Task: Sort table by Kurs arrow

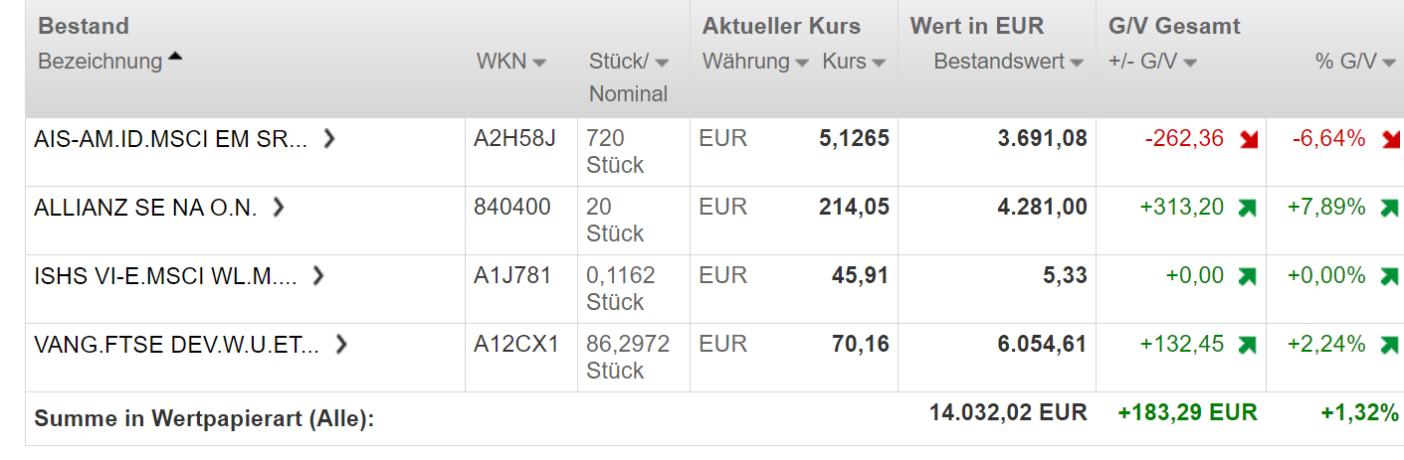Action: [x=879, y=63]
